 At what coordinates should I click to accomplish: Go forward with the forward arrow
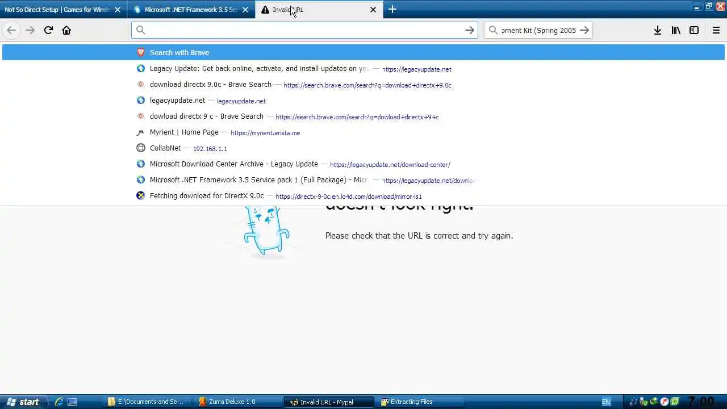point(30,30)
